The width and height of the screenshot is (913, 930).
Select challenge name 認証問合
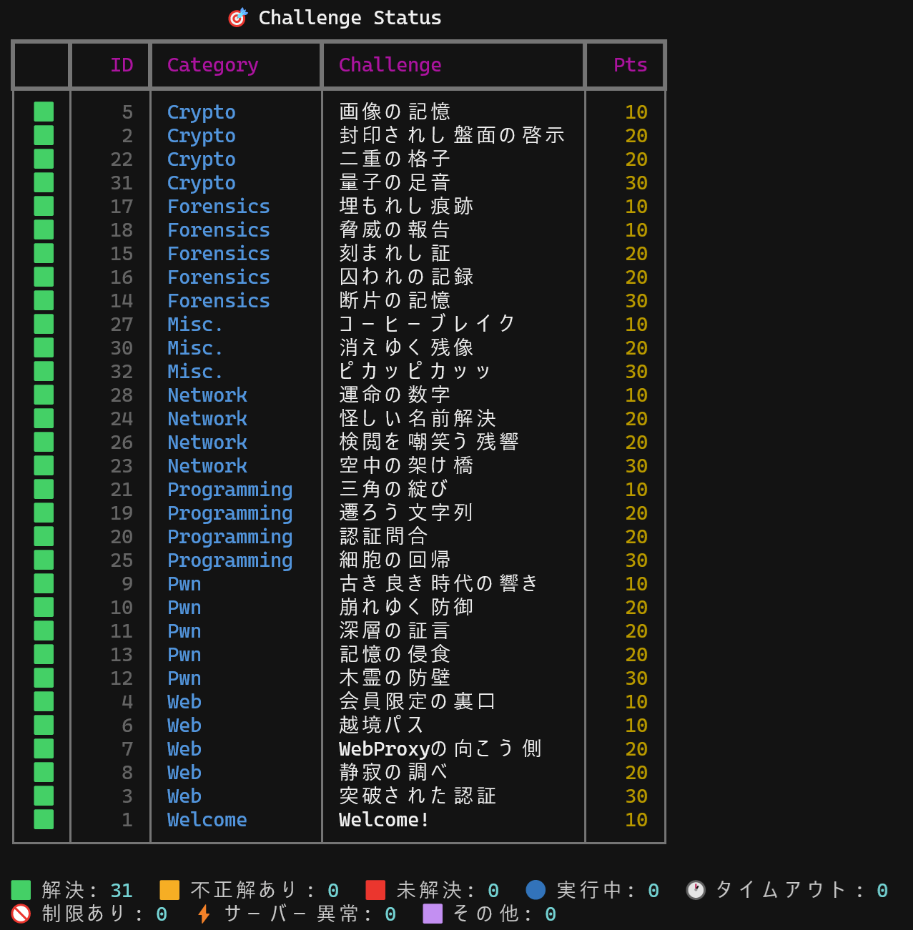(384, 536)
